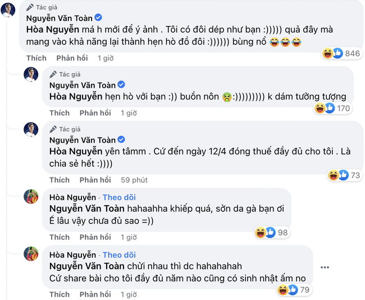The width and height of the screenshot is (365, 300).
Task: Click Thích under the 12/4 comment
Action: click(x=60, y=180)
